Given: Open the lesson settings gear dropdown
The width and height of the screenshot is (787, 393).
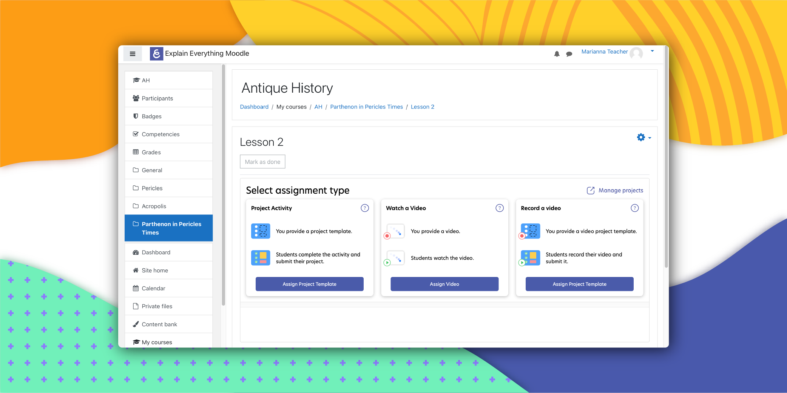Looking at the screenshot, I should pos(643,138).
